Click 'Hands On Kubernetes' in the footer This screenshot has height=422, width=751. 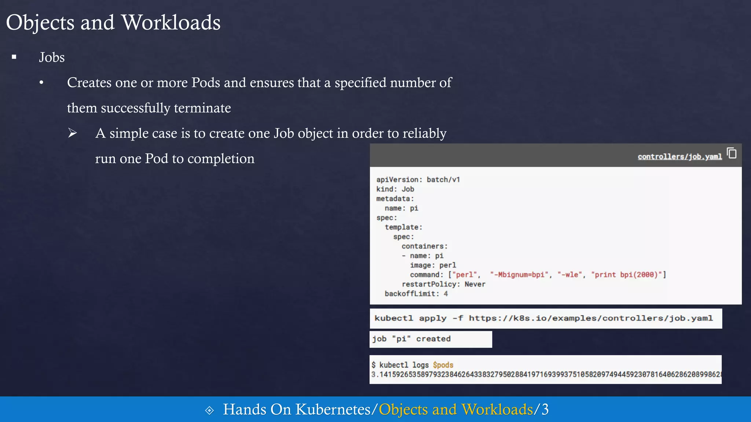(297, 410)
